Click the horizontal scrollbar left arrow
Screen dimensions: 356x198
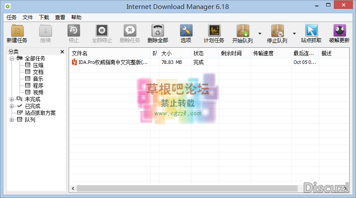(x=73, y=188)
